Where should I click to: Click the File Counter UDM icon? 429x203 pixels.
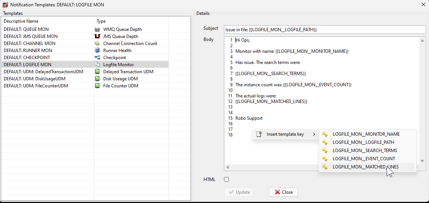click(97, 86)
